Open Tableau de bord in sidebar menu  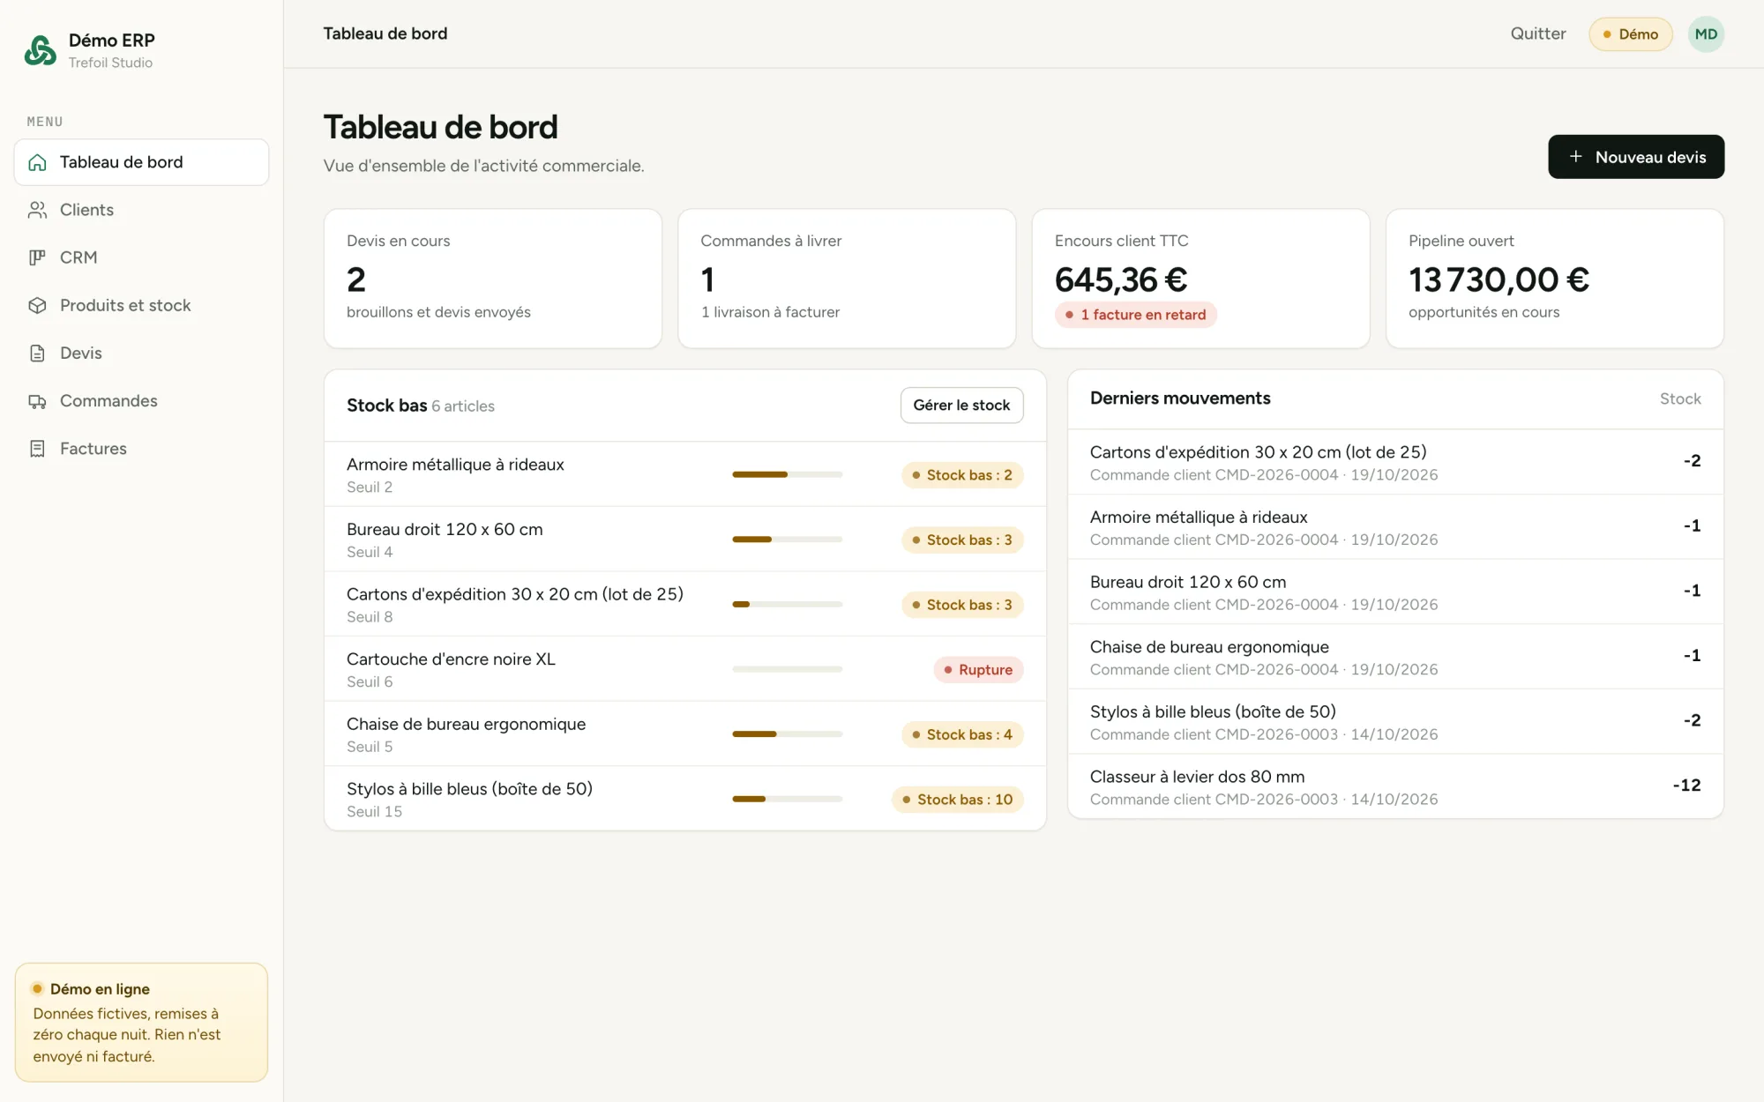coord(141,162)
